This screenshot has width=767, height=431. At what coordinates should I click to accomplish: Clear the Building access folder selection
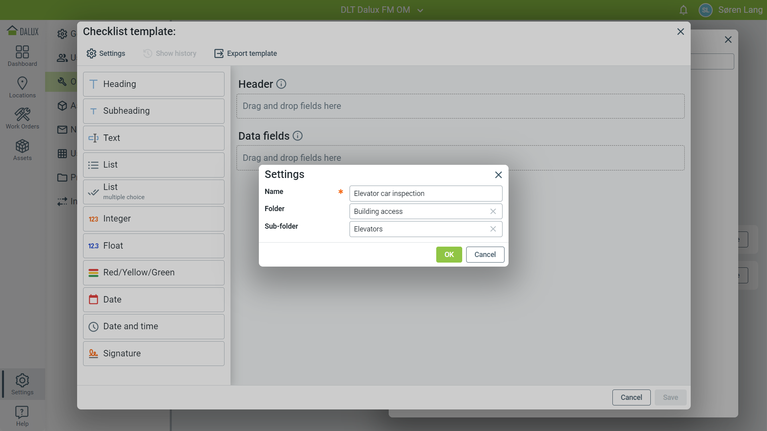point(493,212)
